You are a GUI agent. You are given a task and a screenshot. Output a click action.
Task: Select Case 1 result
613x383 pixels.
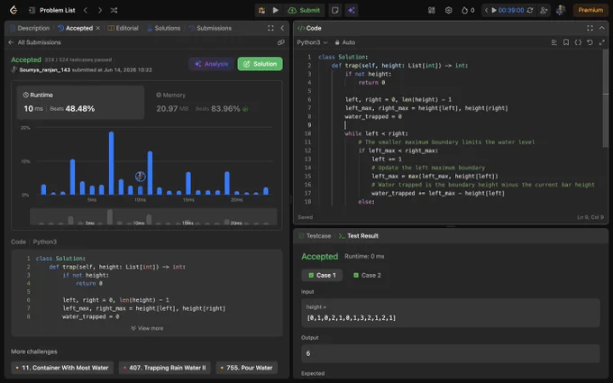tap(322, 275)
